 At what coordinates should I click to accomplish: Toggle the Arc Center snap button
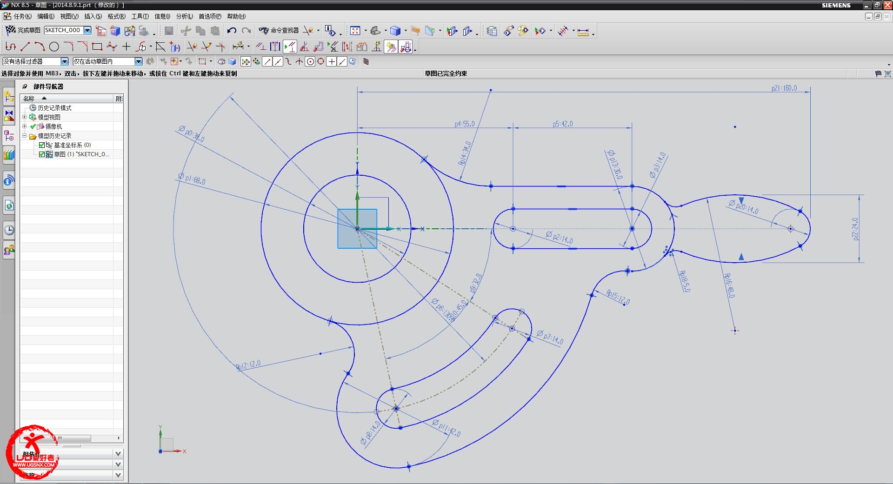[x=310, y=61]
